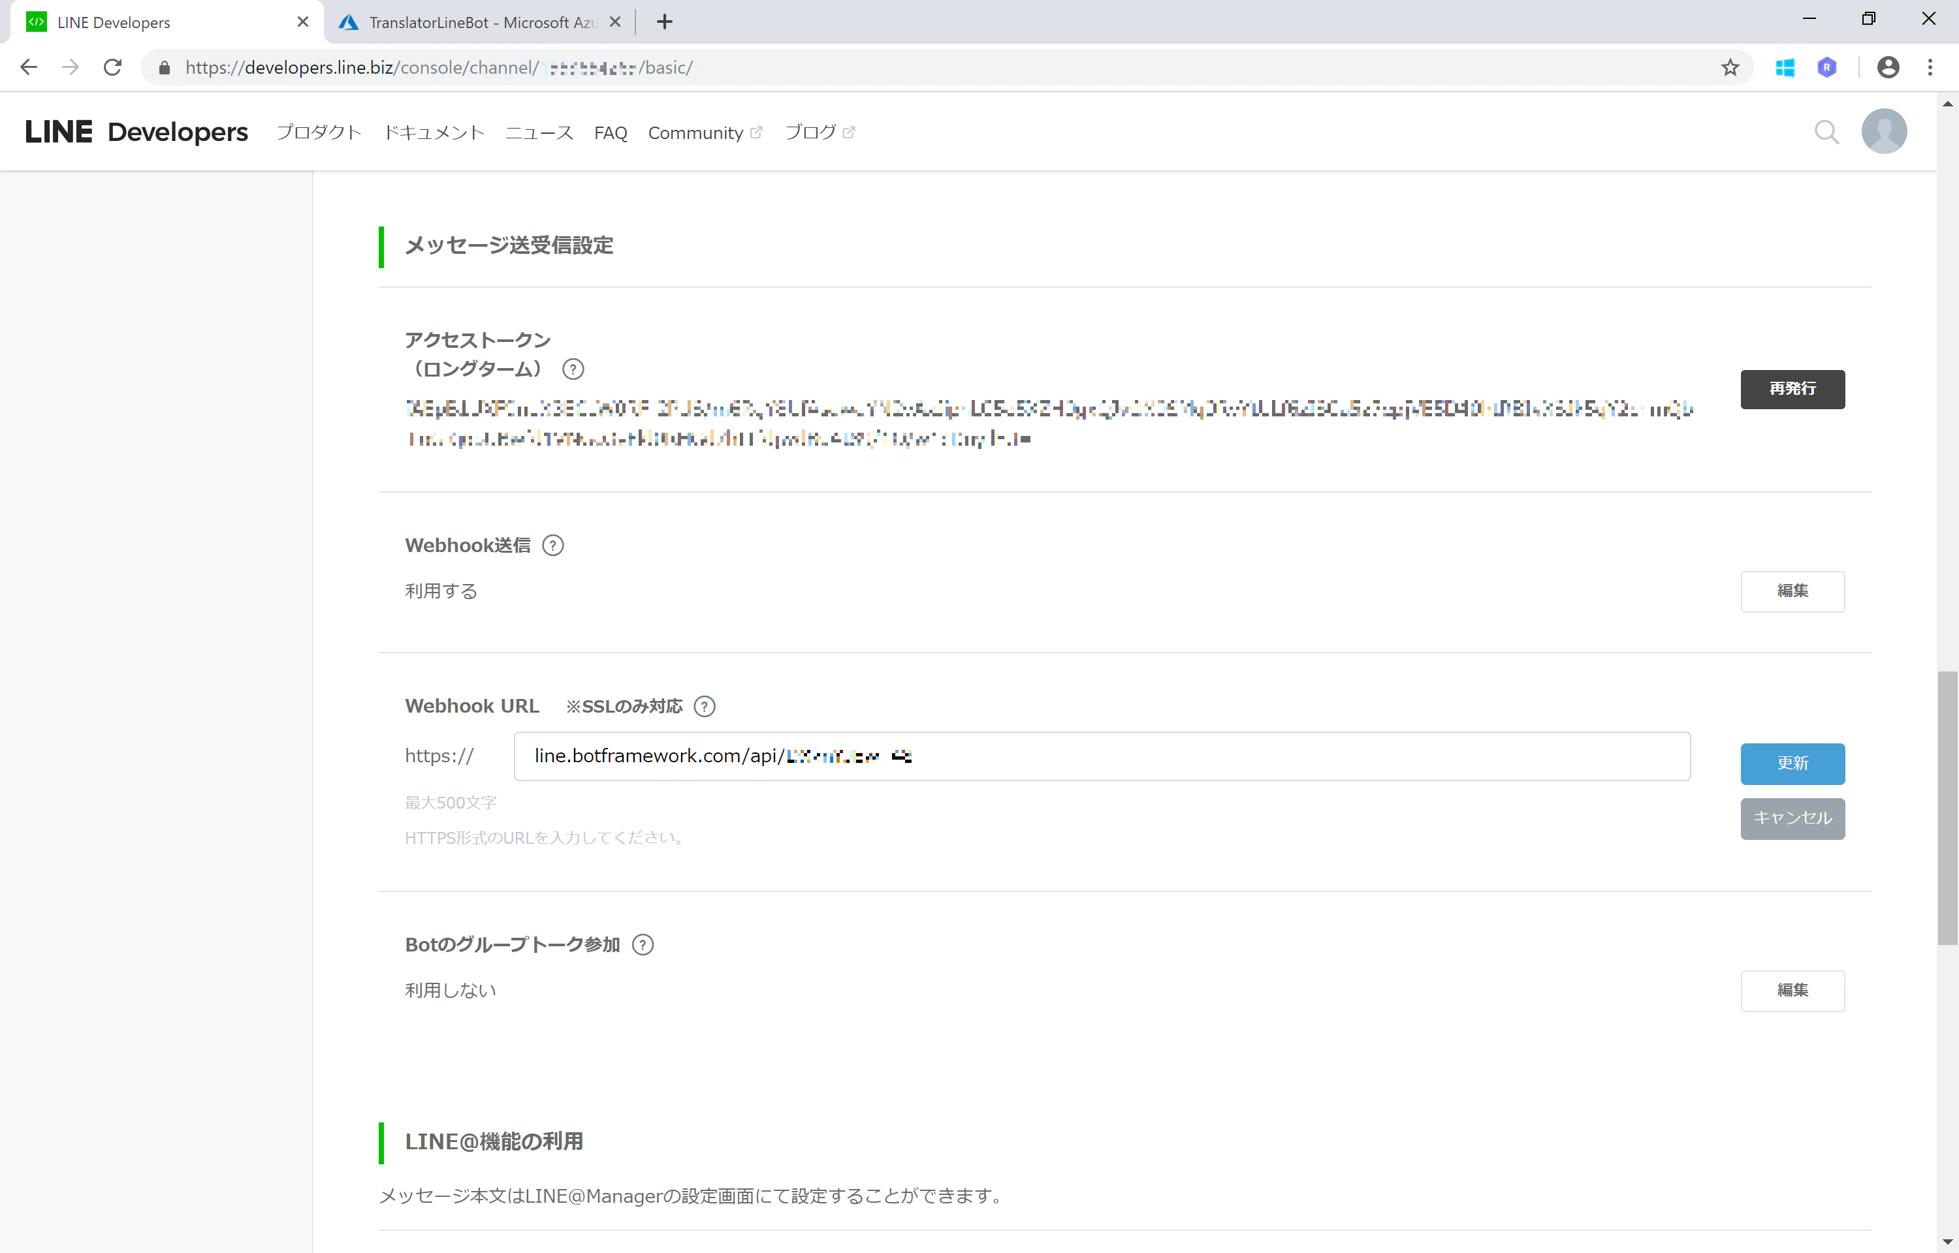Click the scrollbar up arrow

(1948, 104)
